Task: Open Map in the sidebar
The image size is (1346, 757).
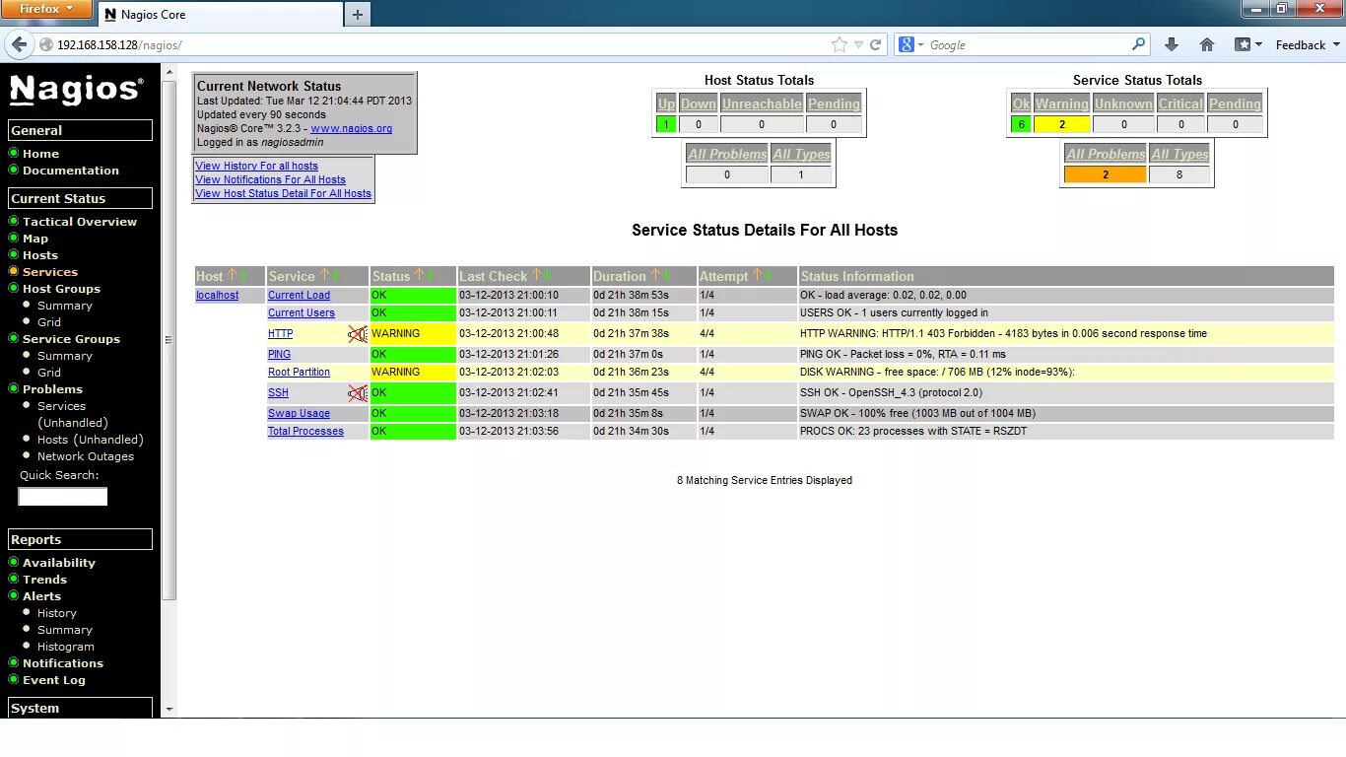Action: tap(35, 239)
